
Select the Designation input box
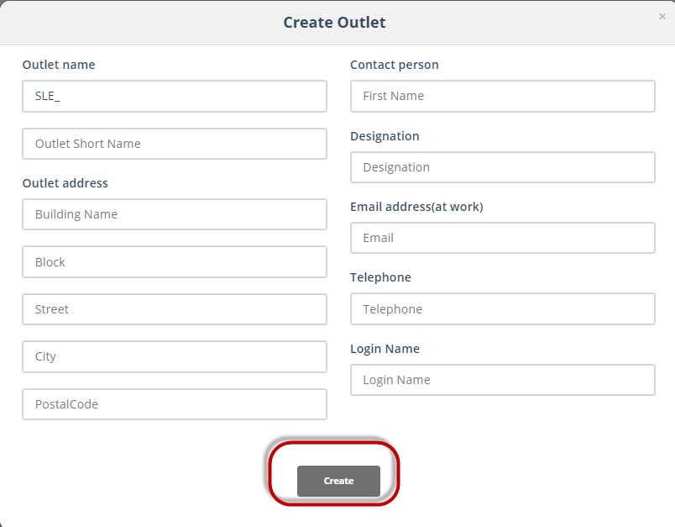(502, 167)
